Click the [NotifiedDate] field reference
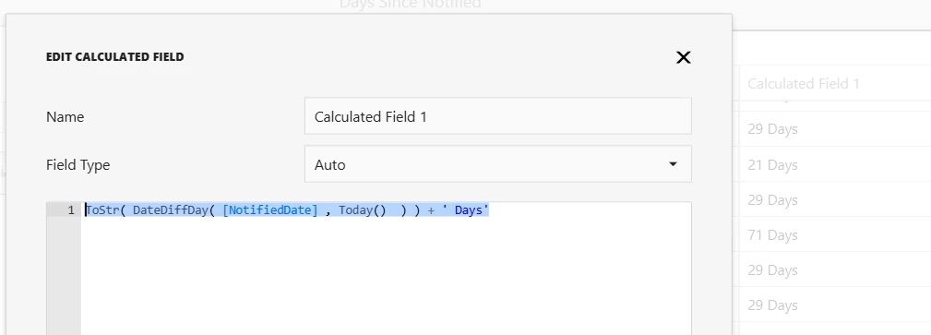This screenshot has height=335, width=931. pyautogui.click(x=270, y=210)
